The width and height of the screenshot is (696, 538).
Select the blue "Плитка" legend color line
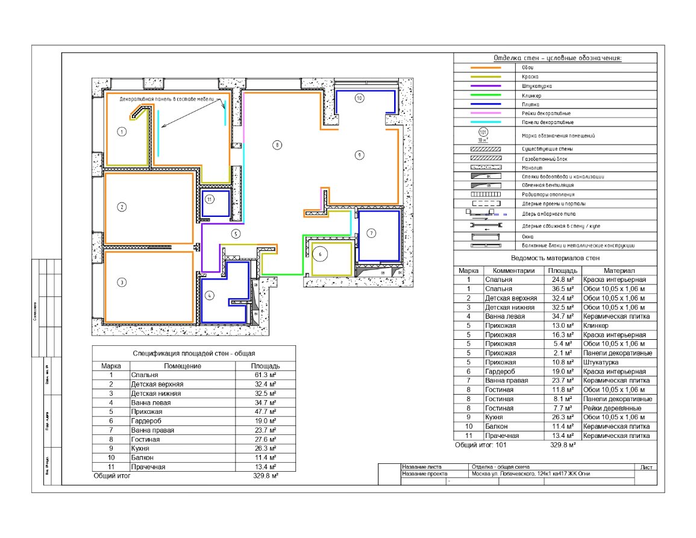coord(485,104)
